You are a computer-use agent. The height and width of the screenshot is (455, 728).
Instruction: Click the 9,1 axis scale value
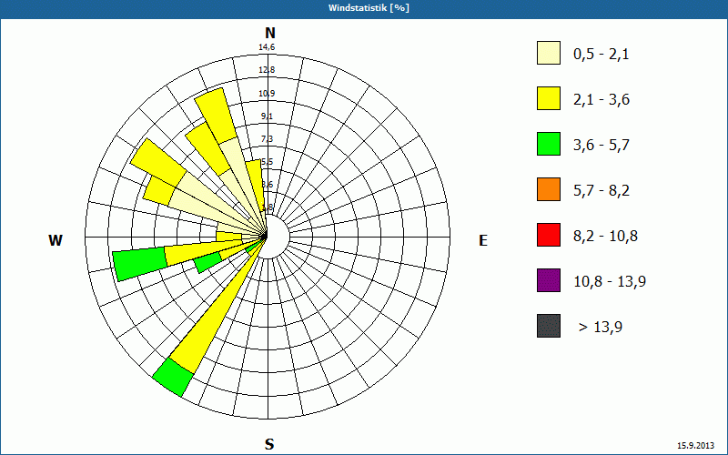pyautogui.click(x=267, y=116)
